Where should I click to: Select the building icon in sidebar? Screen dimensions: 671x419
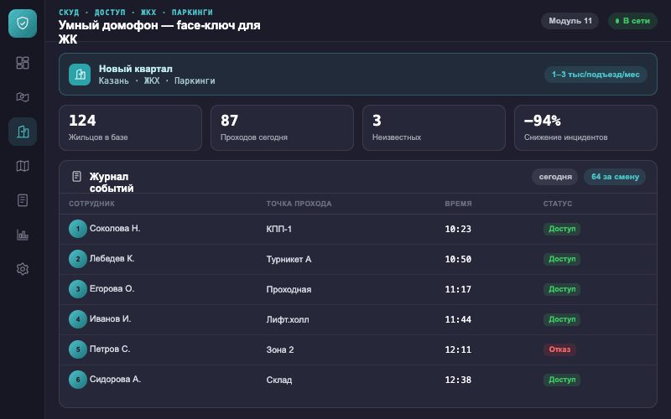pos(23,132)
